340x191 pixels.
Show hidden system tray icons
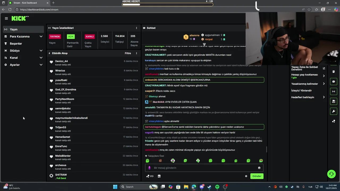(x=269, y=187)
